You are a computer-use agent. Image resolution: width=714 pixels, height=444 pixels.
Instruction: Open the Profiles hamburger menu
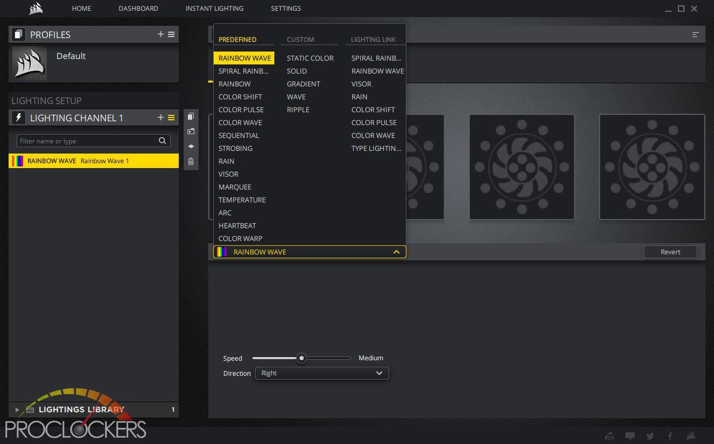[171, 34]
